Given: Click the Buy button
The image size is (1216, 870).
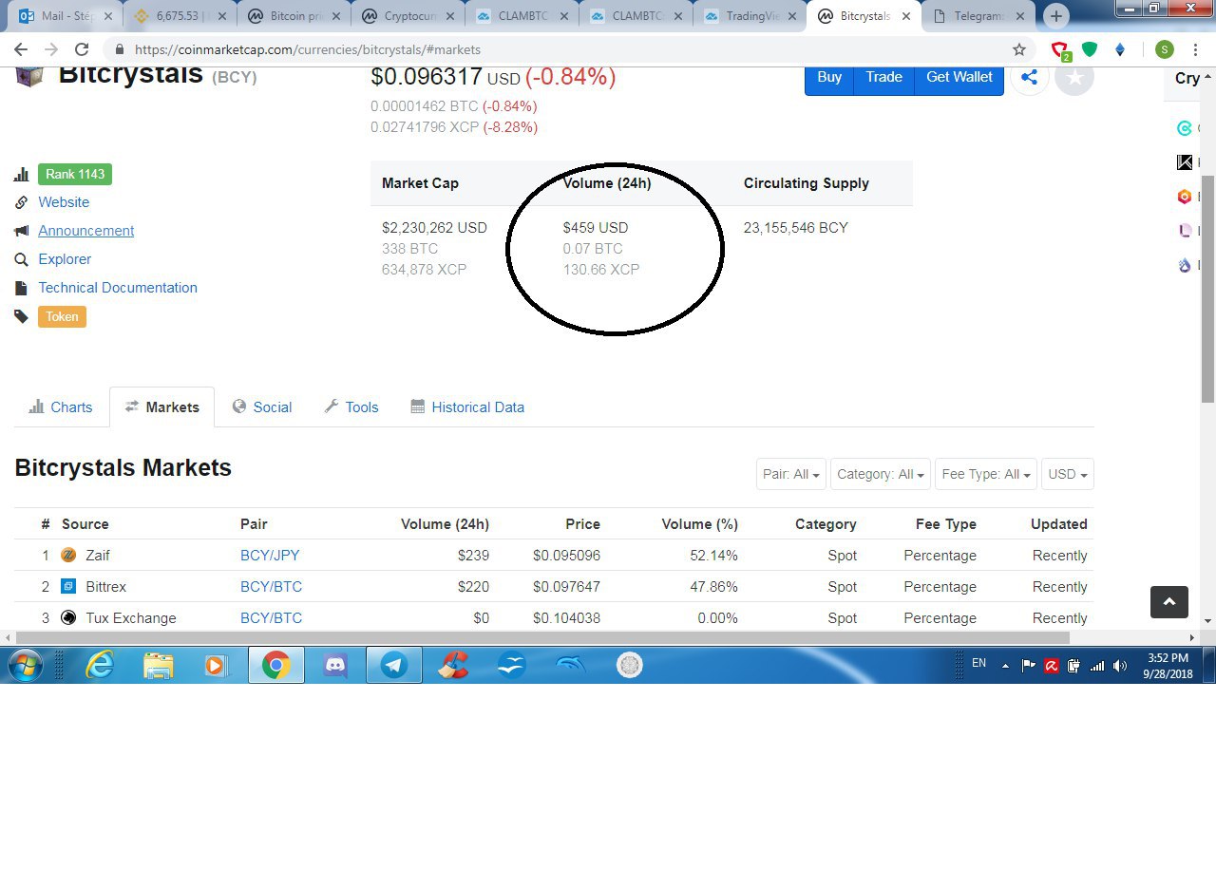Looking at the screenshot, I should coord(829,78).
